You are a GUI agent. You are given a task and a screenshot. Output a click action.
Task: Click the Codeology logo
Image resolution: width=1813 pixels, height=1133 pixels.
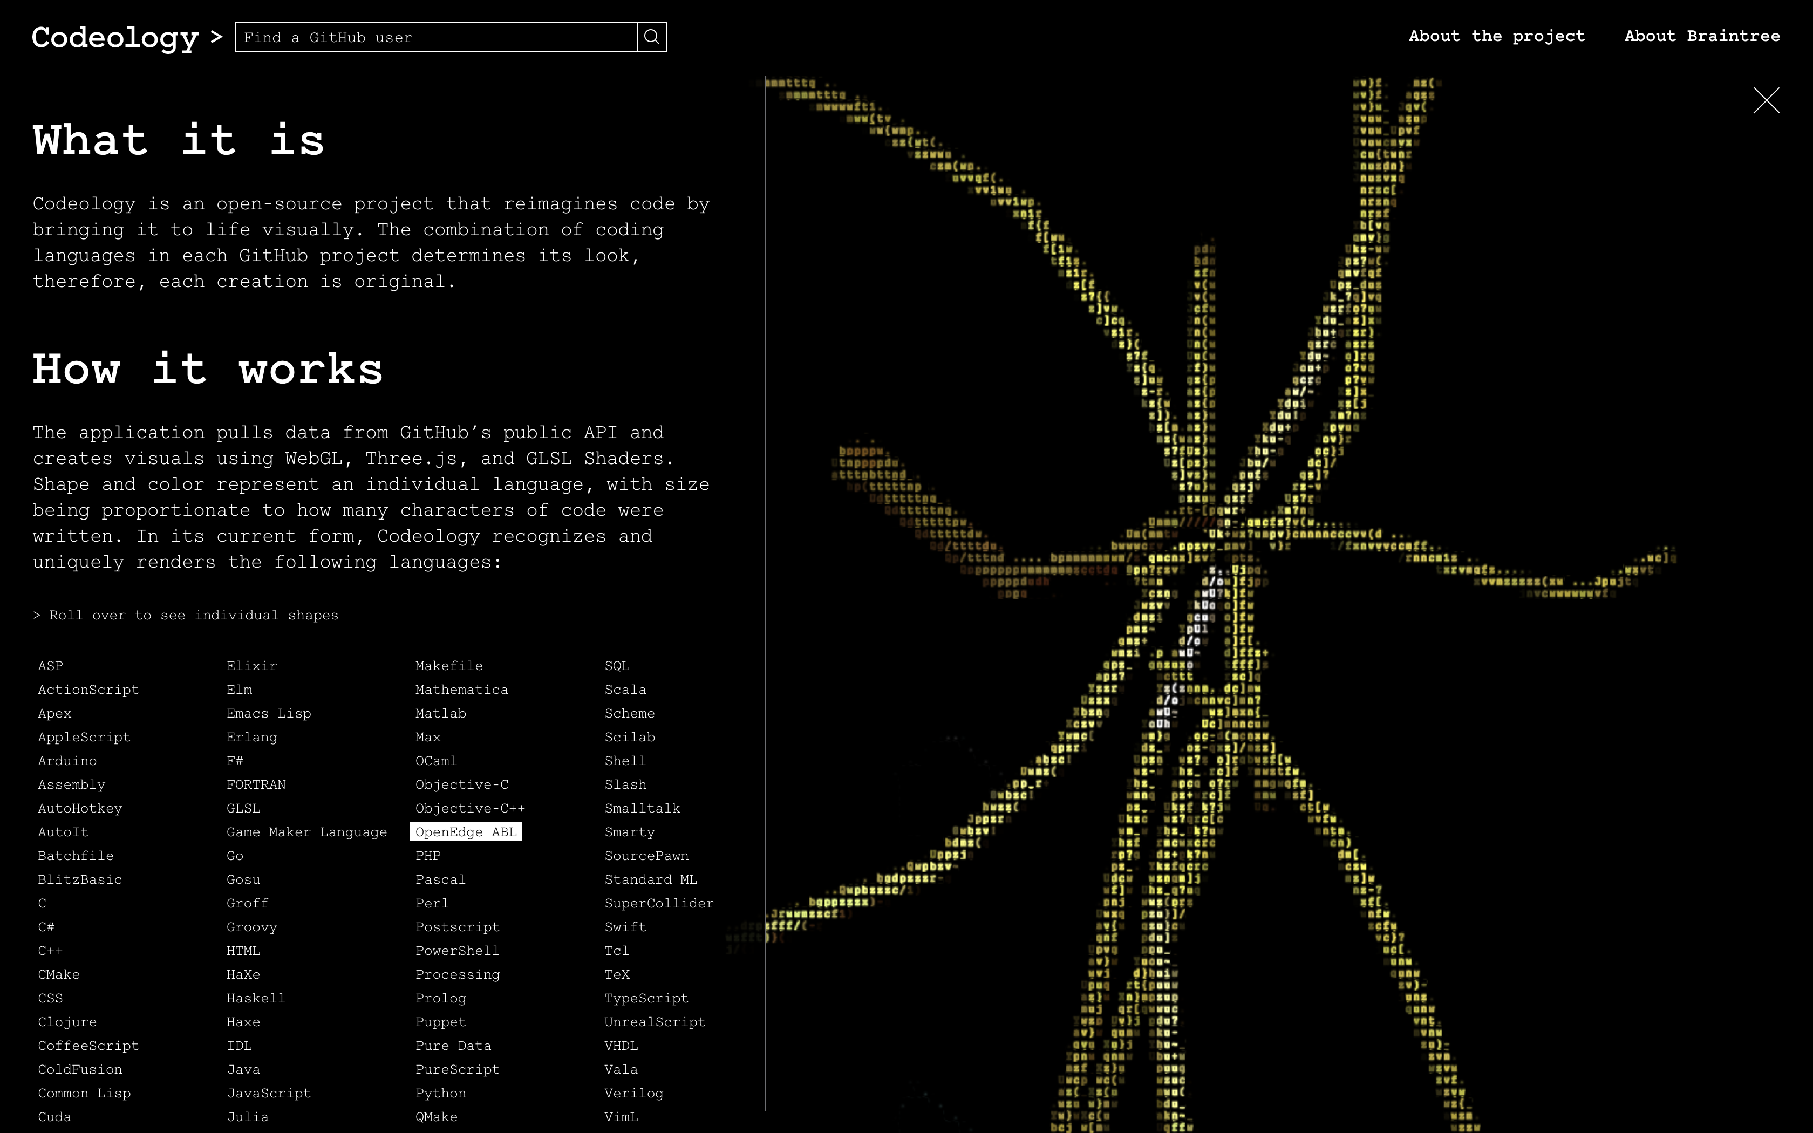(115, 37)
